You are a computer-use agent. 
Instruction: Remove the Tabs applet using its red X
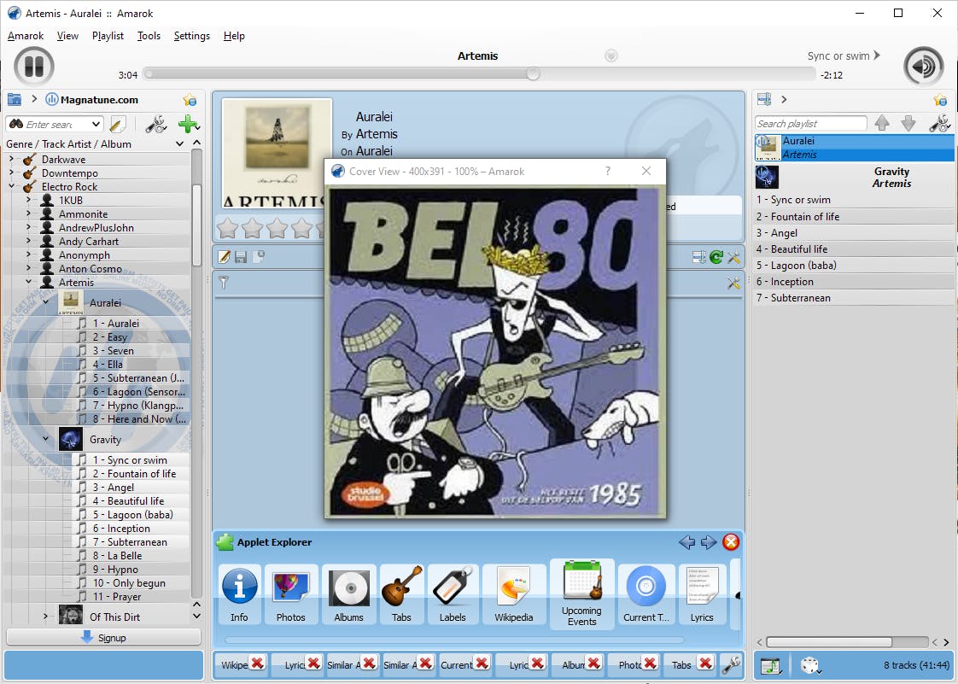(x=705, y=664)
